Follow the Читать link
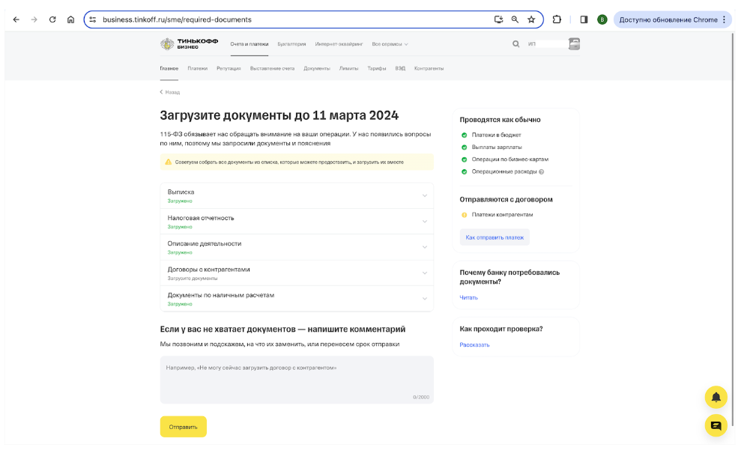Image resolution: width=756 pixels, height=459 pixels. [x=468, y=298]
